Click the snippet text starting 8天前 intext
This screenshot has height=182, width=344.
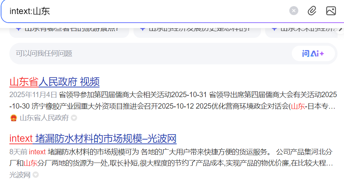coord(171,158)
